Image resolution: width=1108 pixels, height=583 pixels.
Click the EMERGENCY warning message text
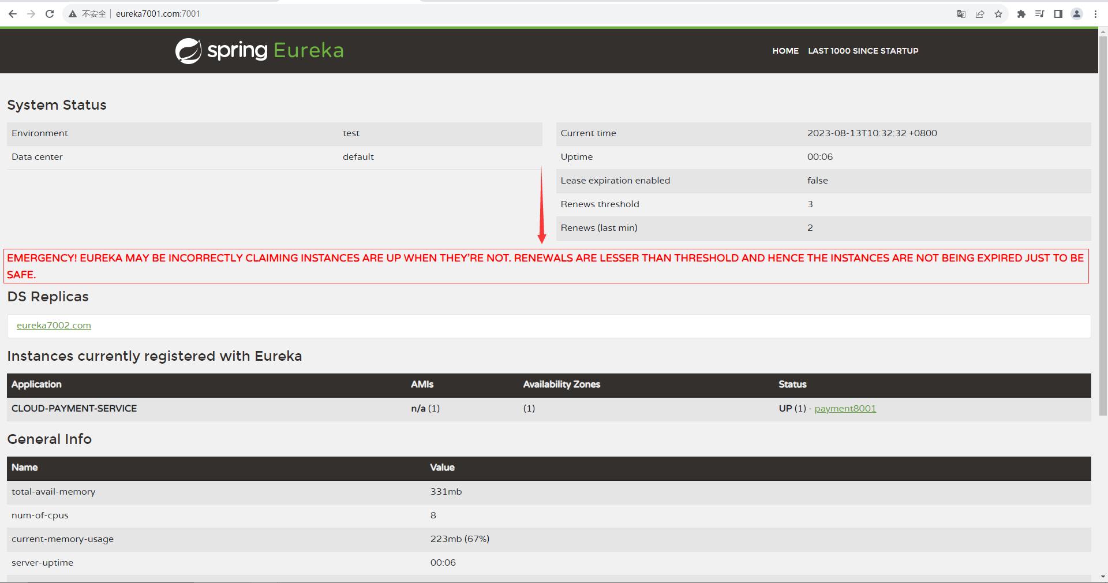pyautogui.click(x=546, y=266)
